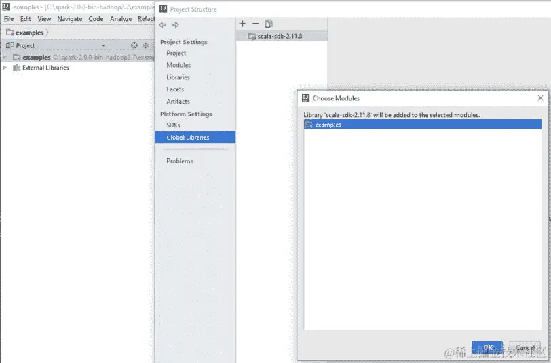551x363 pixels.
Task: Expand the examples project root node
Action: point(5,57)
